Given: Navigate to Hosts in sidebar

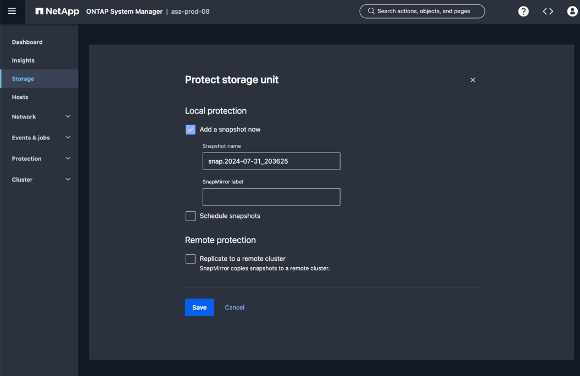Looking at the screenshot, I should pos(20,97).
